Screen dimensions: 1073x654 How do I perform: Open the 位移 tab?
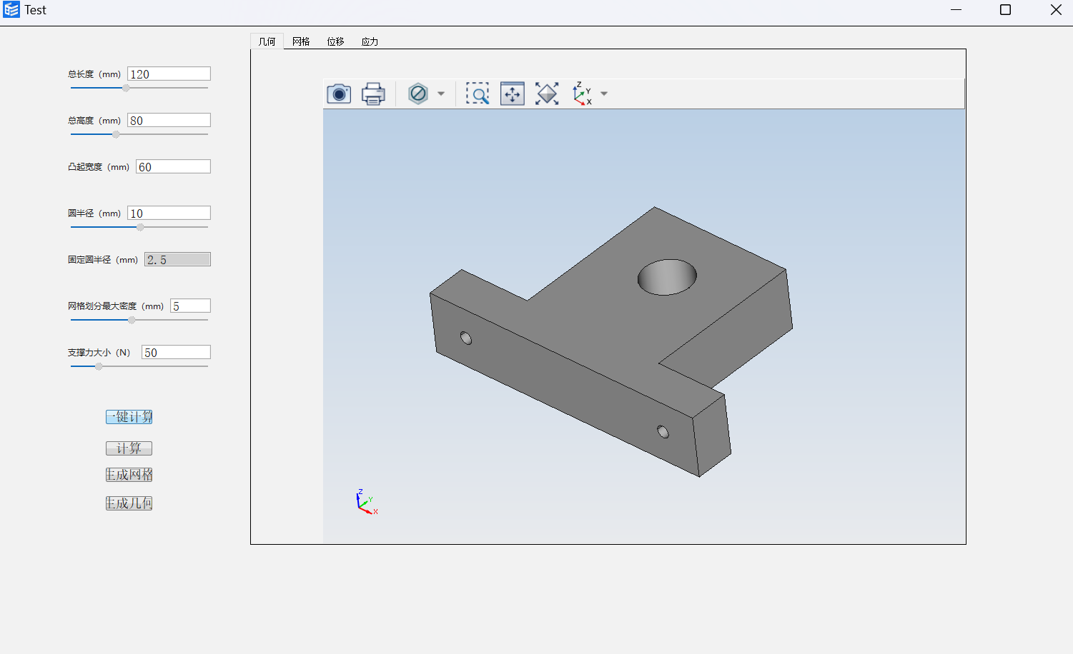336,41
